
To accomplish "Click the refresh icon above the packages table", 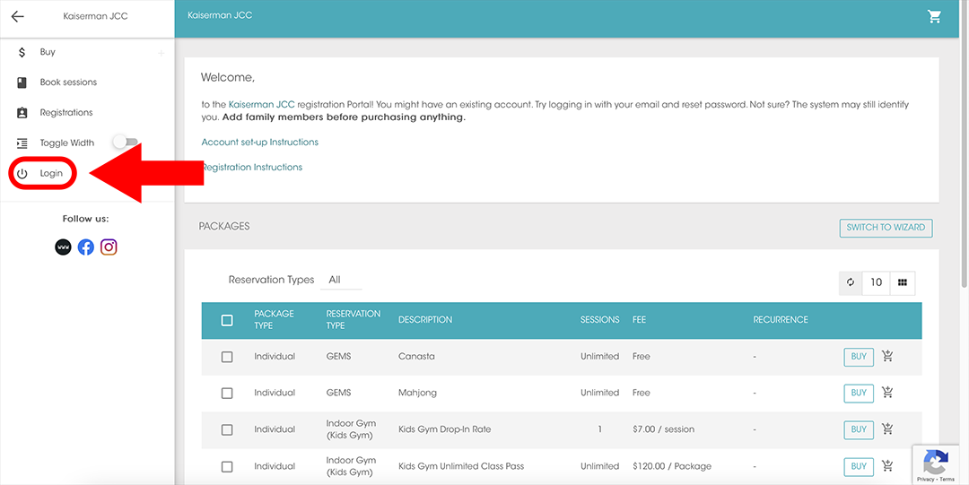I will (x=851, y=282).
